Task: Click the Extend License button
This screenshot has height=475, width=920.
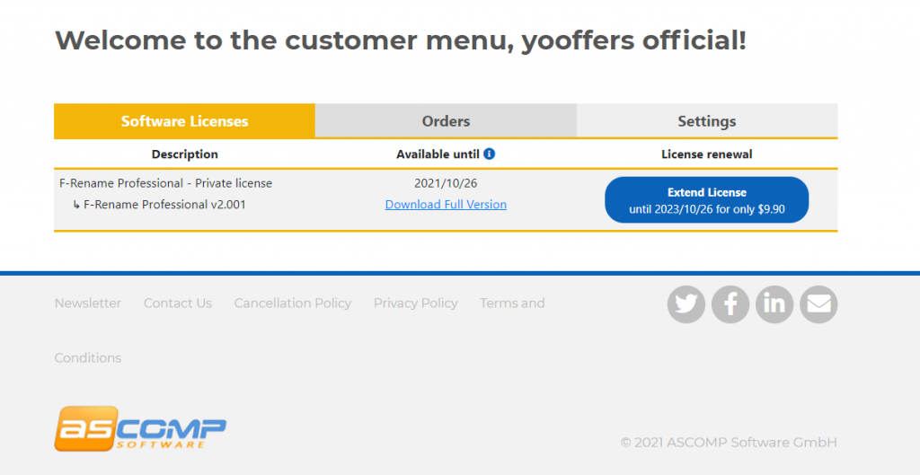Action: click(x=706, y=200)
